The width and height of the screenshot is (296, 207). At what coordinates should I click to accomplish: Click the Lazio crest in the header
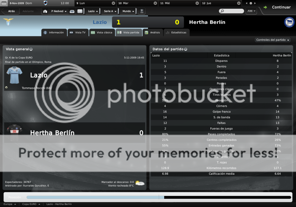[x=8, y=22]
